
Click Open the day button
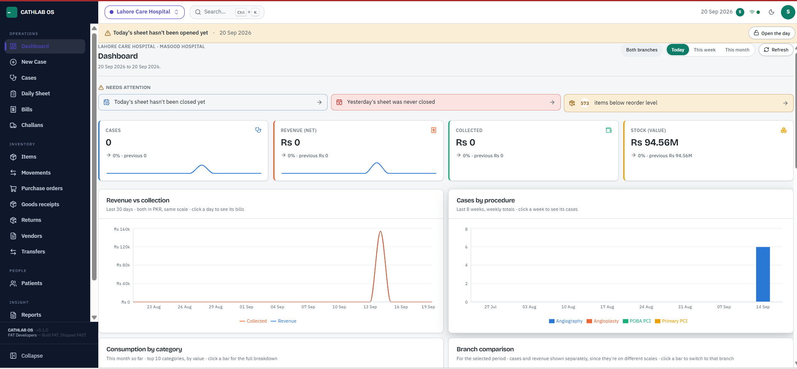point(772,33)
